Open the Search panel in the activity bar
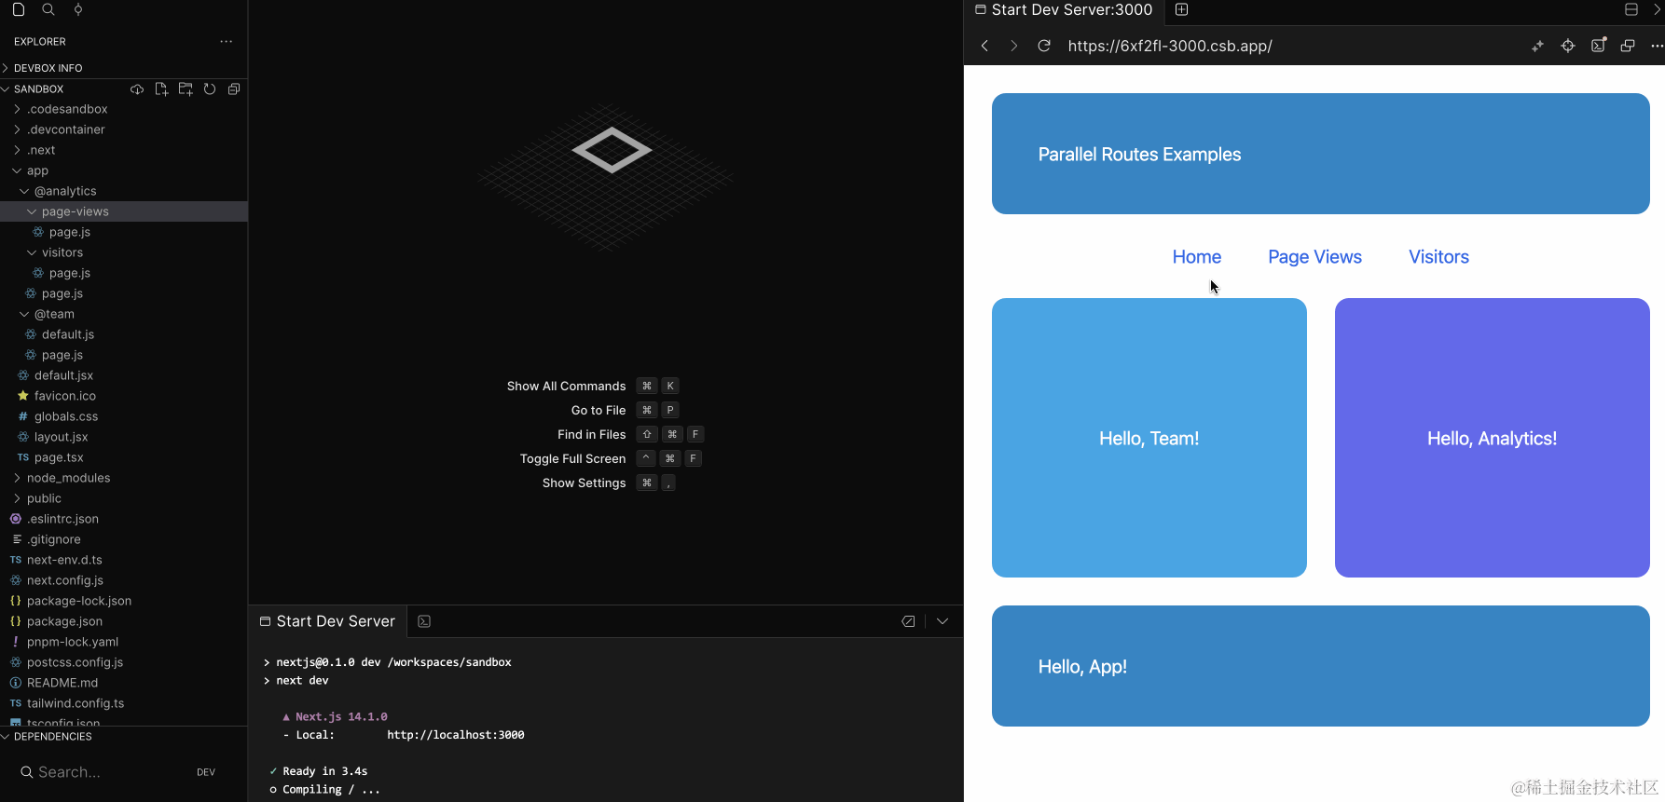 (48, 9)
